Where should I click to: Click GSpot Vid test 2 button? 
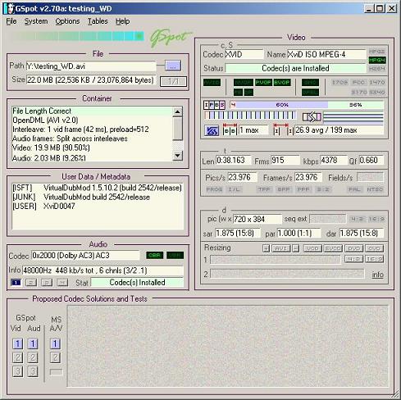[18, 357]
